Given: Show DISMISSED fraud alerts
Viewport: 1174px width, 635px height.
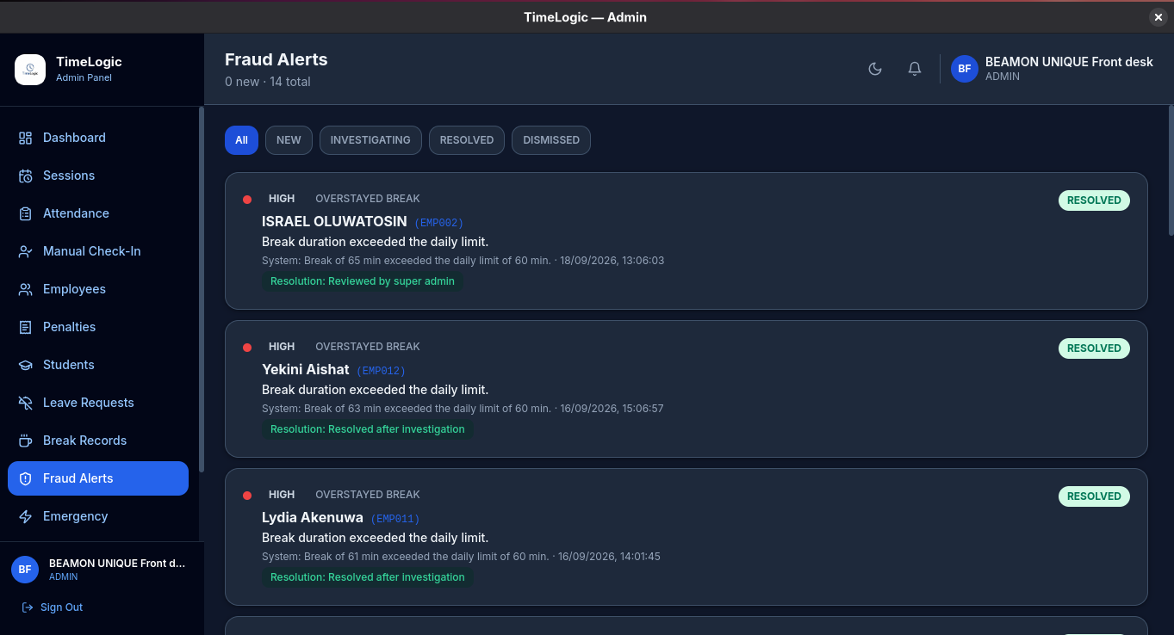Looking at the screenshot, I should point(551,140).
